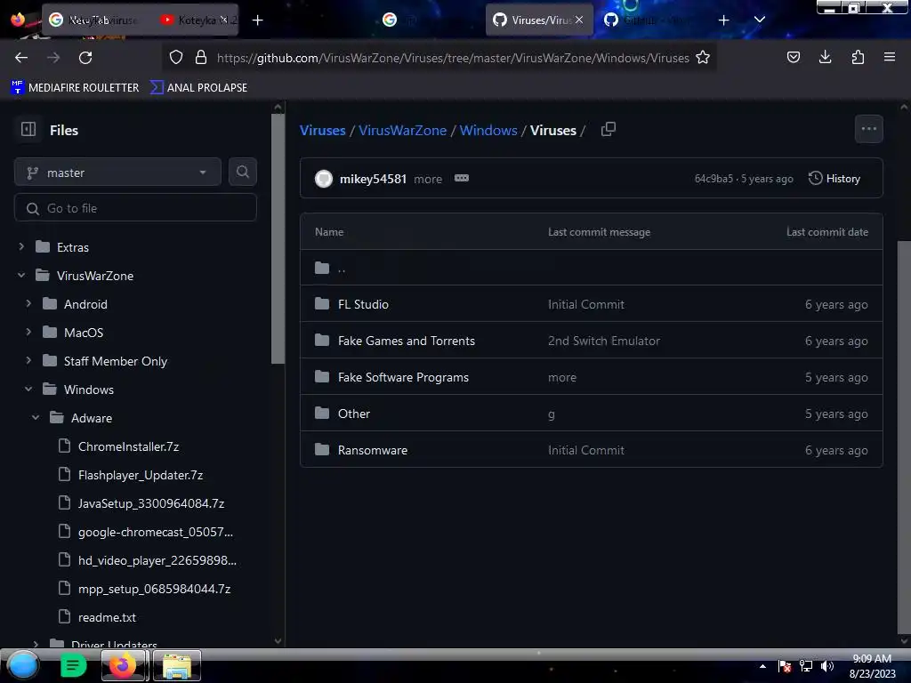Click the Windows Start orb
This screenshot has width=911, height=683.
[22, 665]
